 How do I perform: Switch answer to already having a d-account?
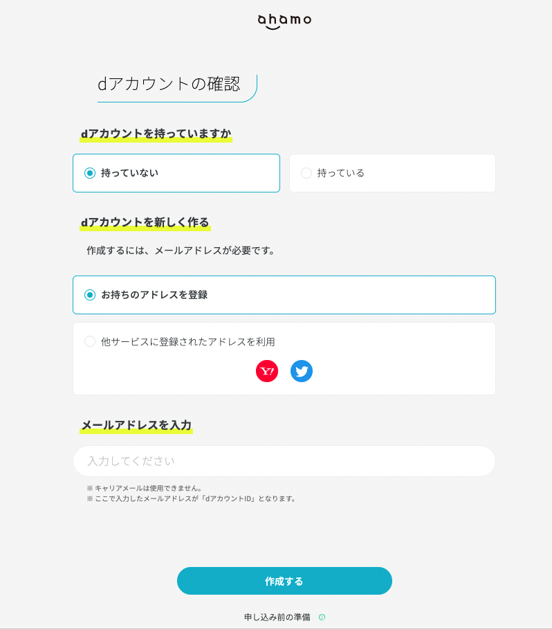point(306,173)
